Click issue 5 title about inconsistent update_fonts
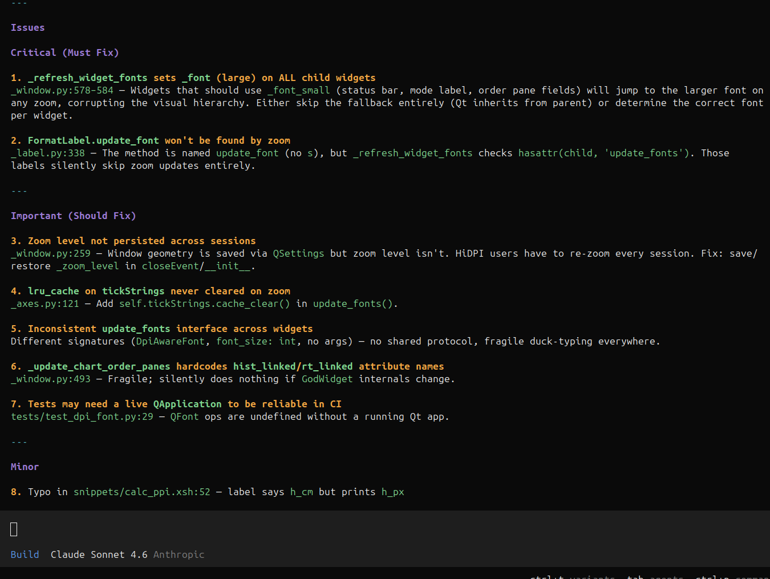The width and height of the screenshot is (770, 579). (x=170, y=329)
